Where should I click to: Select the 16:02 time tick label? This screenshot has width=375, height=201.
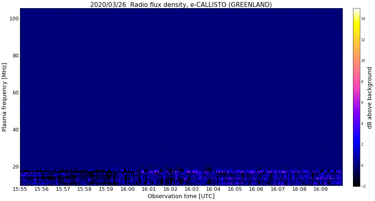click(x=170, y=189)
